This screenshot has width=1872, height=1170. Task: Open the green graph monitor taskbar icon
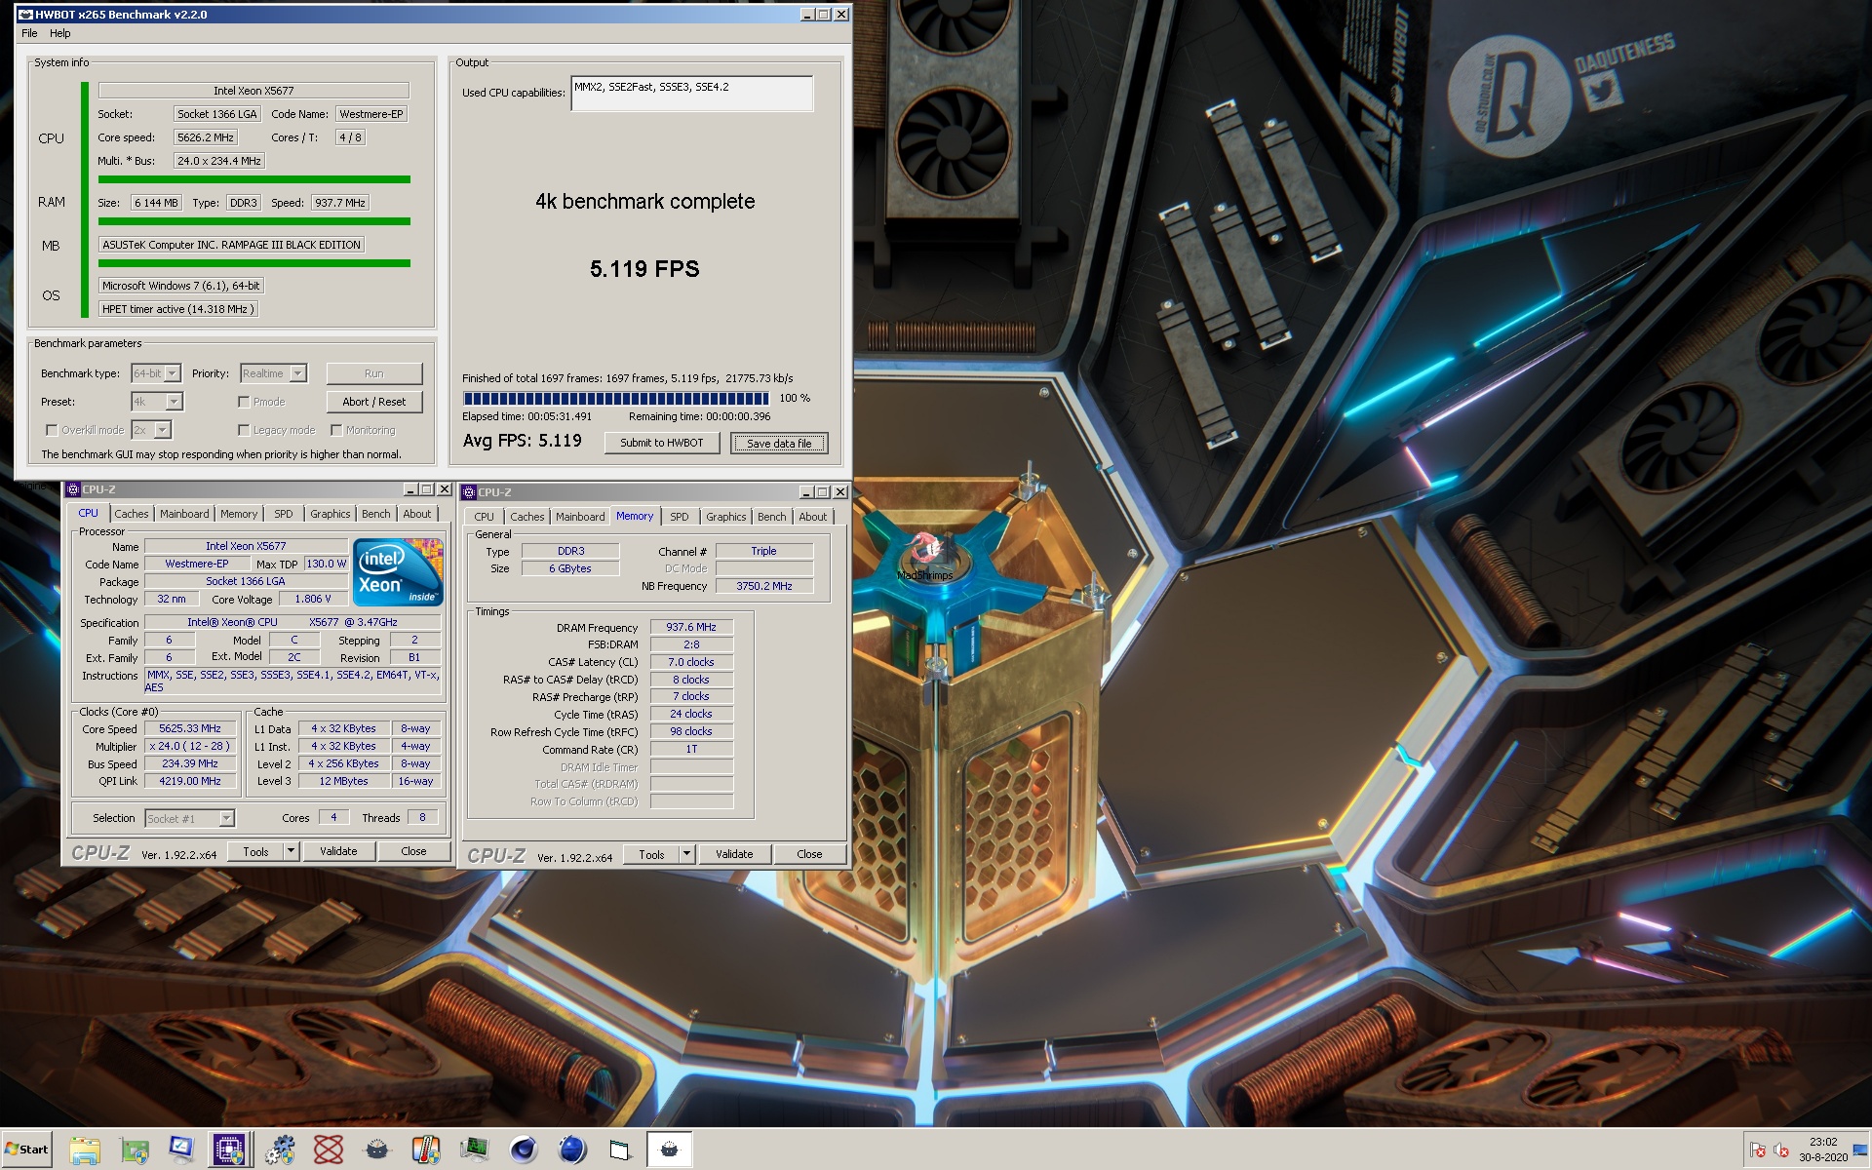(475, 1150)
